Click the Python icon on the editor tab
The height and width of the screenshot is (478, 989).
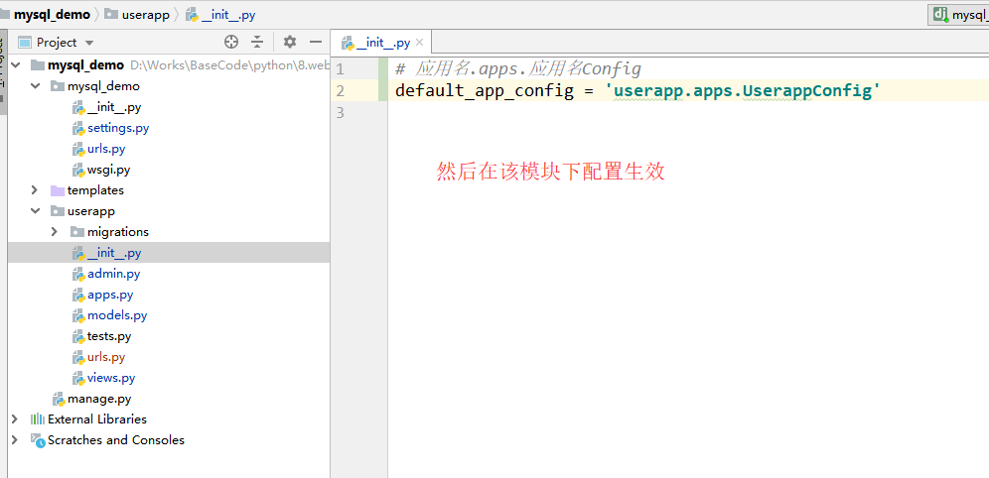pos(347,44)
